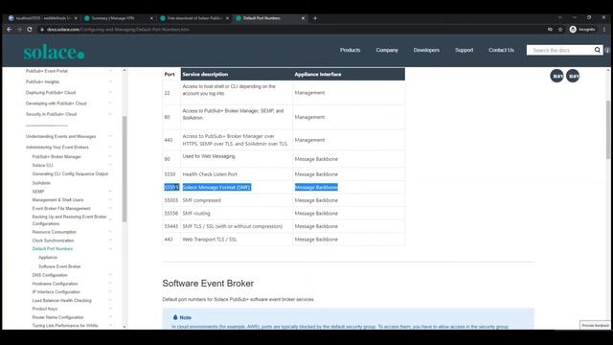The height and width of the screenshot is (345, 613).
Task: Expand Security in PubSub+ Cloud chevron
Action: (111, 114)
